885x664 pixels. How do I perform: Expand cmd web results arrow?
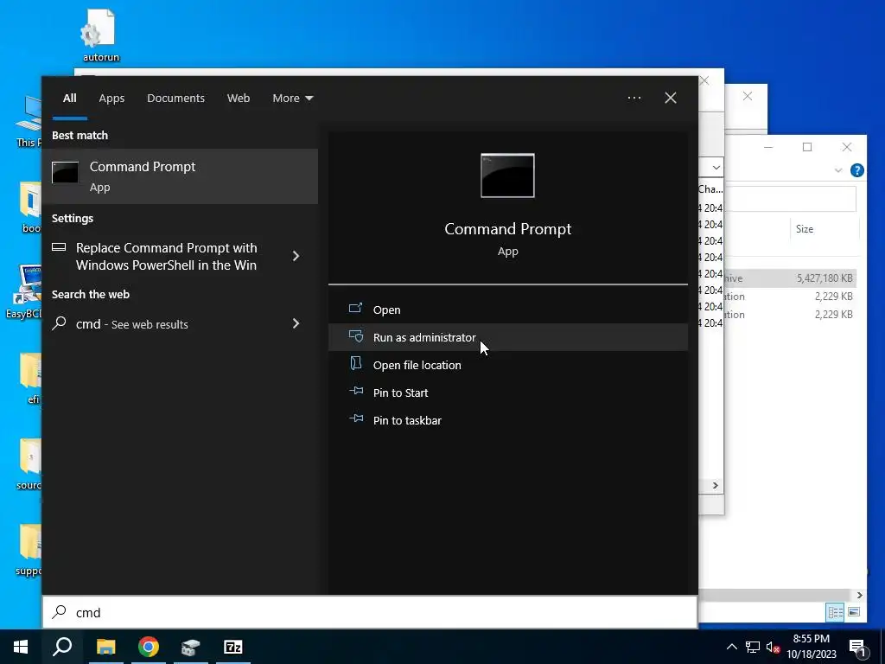(296, 323)
